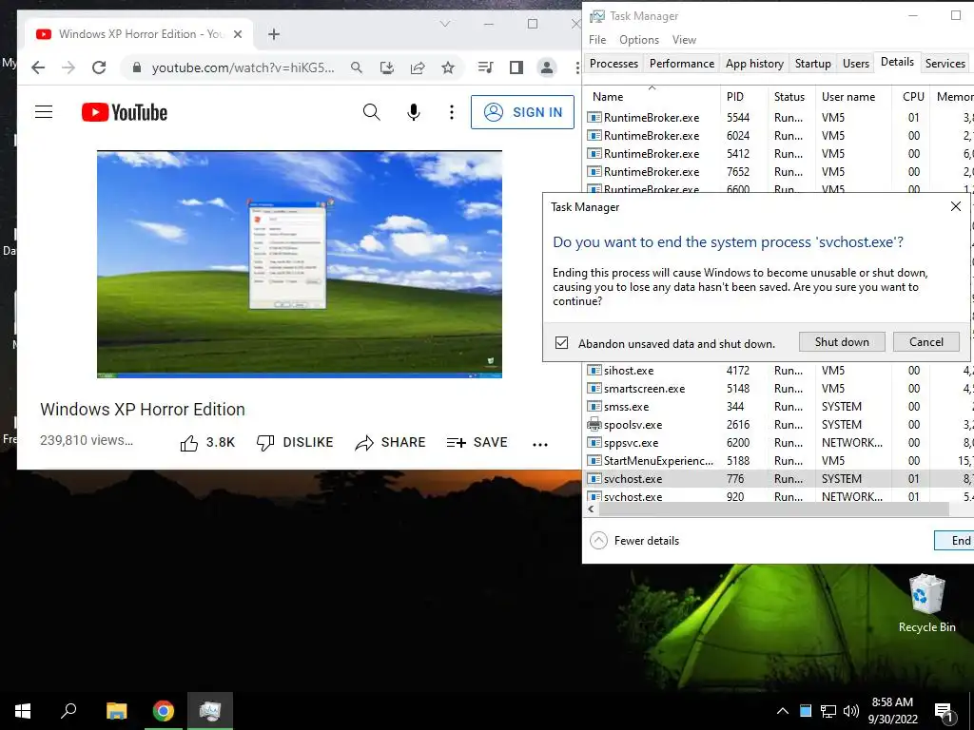Close the end system process dialog
Image resolution: width=974 pixels, height=730 pixels.
(x=956, y=206)
